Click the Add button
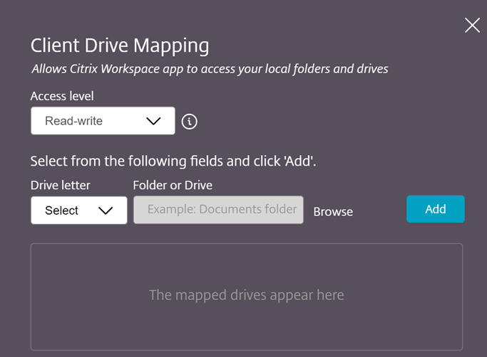This screenshot has width=487, height=357. click(x=436, y=209)
